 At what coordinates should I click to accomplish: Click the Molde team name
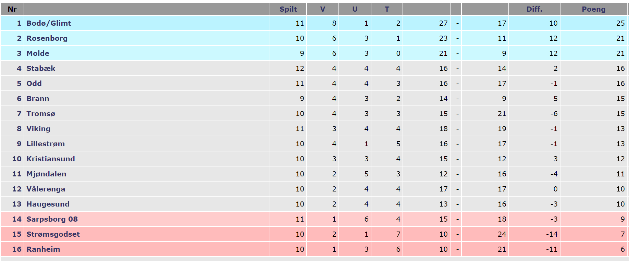(38, 53)
